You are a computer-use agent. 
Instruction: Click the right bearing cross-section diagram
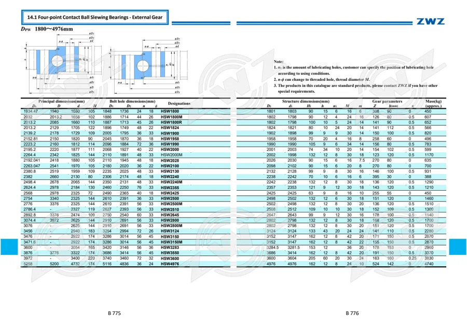pyautogui.click(x=148, y=66)
